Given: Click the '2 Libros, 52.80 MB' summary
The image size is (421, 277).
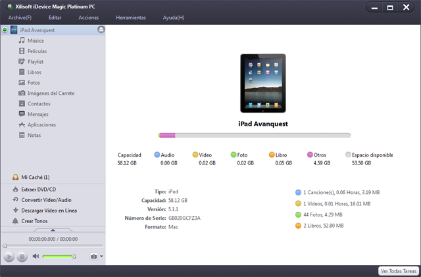Looking at the screenshot, I should [324, 226].
